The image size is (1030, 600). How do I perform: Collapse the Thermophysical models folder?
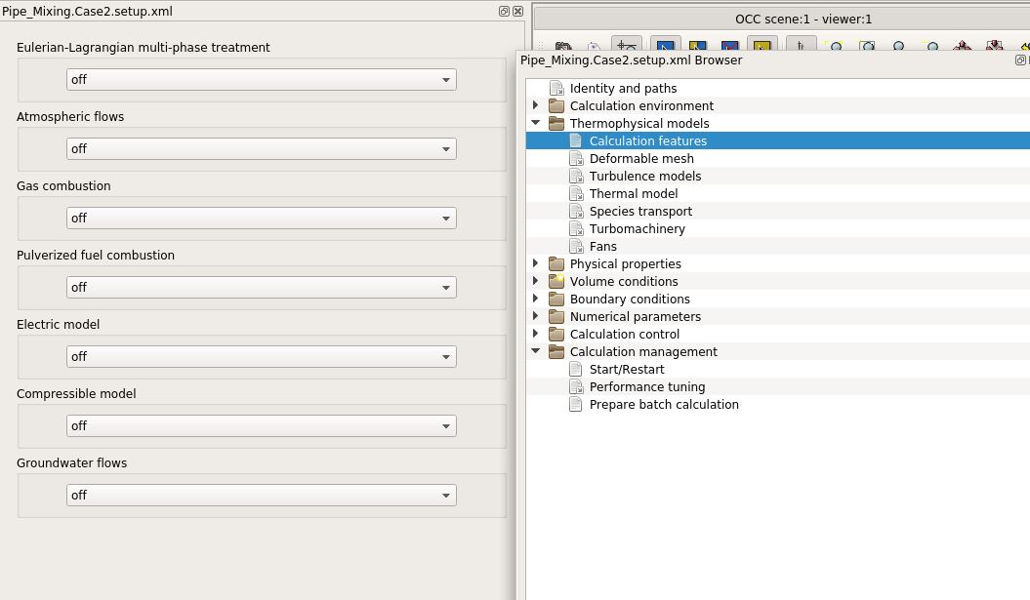535,124
